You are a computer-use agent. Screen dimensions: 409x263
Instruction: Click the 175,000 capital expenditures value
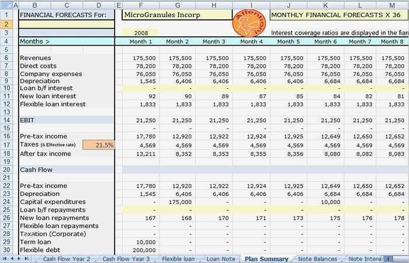coord(180,202)
